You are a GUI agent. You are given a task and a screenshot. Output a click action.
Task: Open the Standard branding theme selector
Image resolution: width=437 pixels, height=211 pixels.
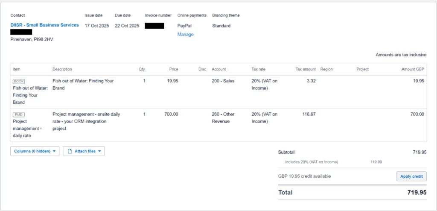[221, 26]
